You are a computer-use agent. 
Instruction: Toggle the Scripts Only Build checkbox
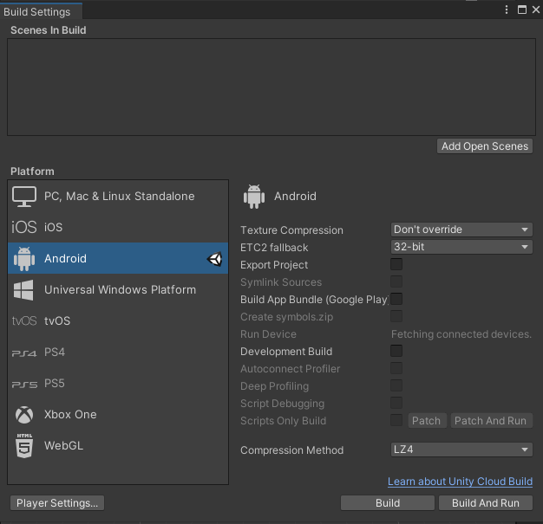click(396, 420)
